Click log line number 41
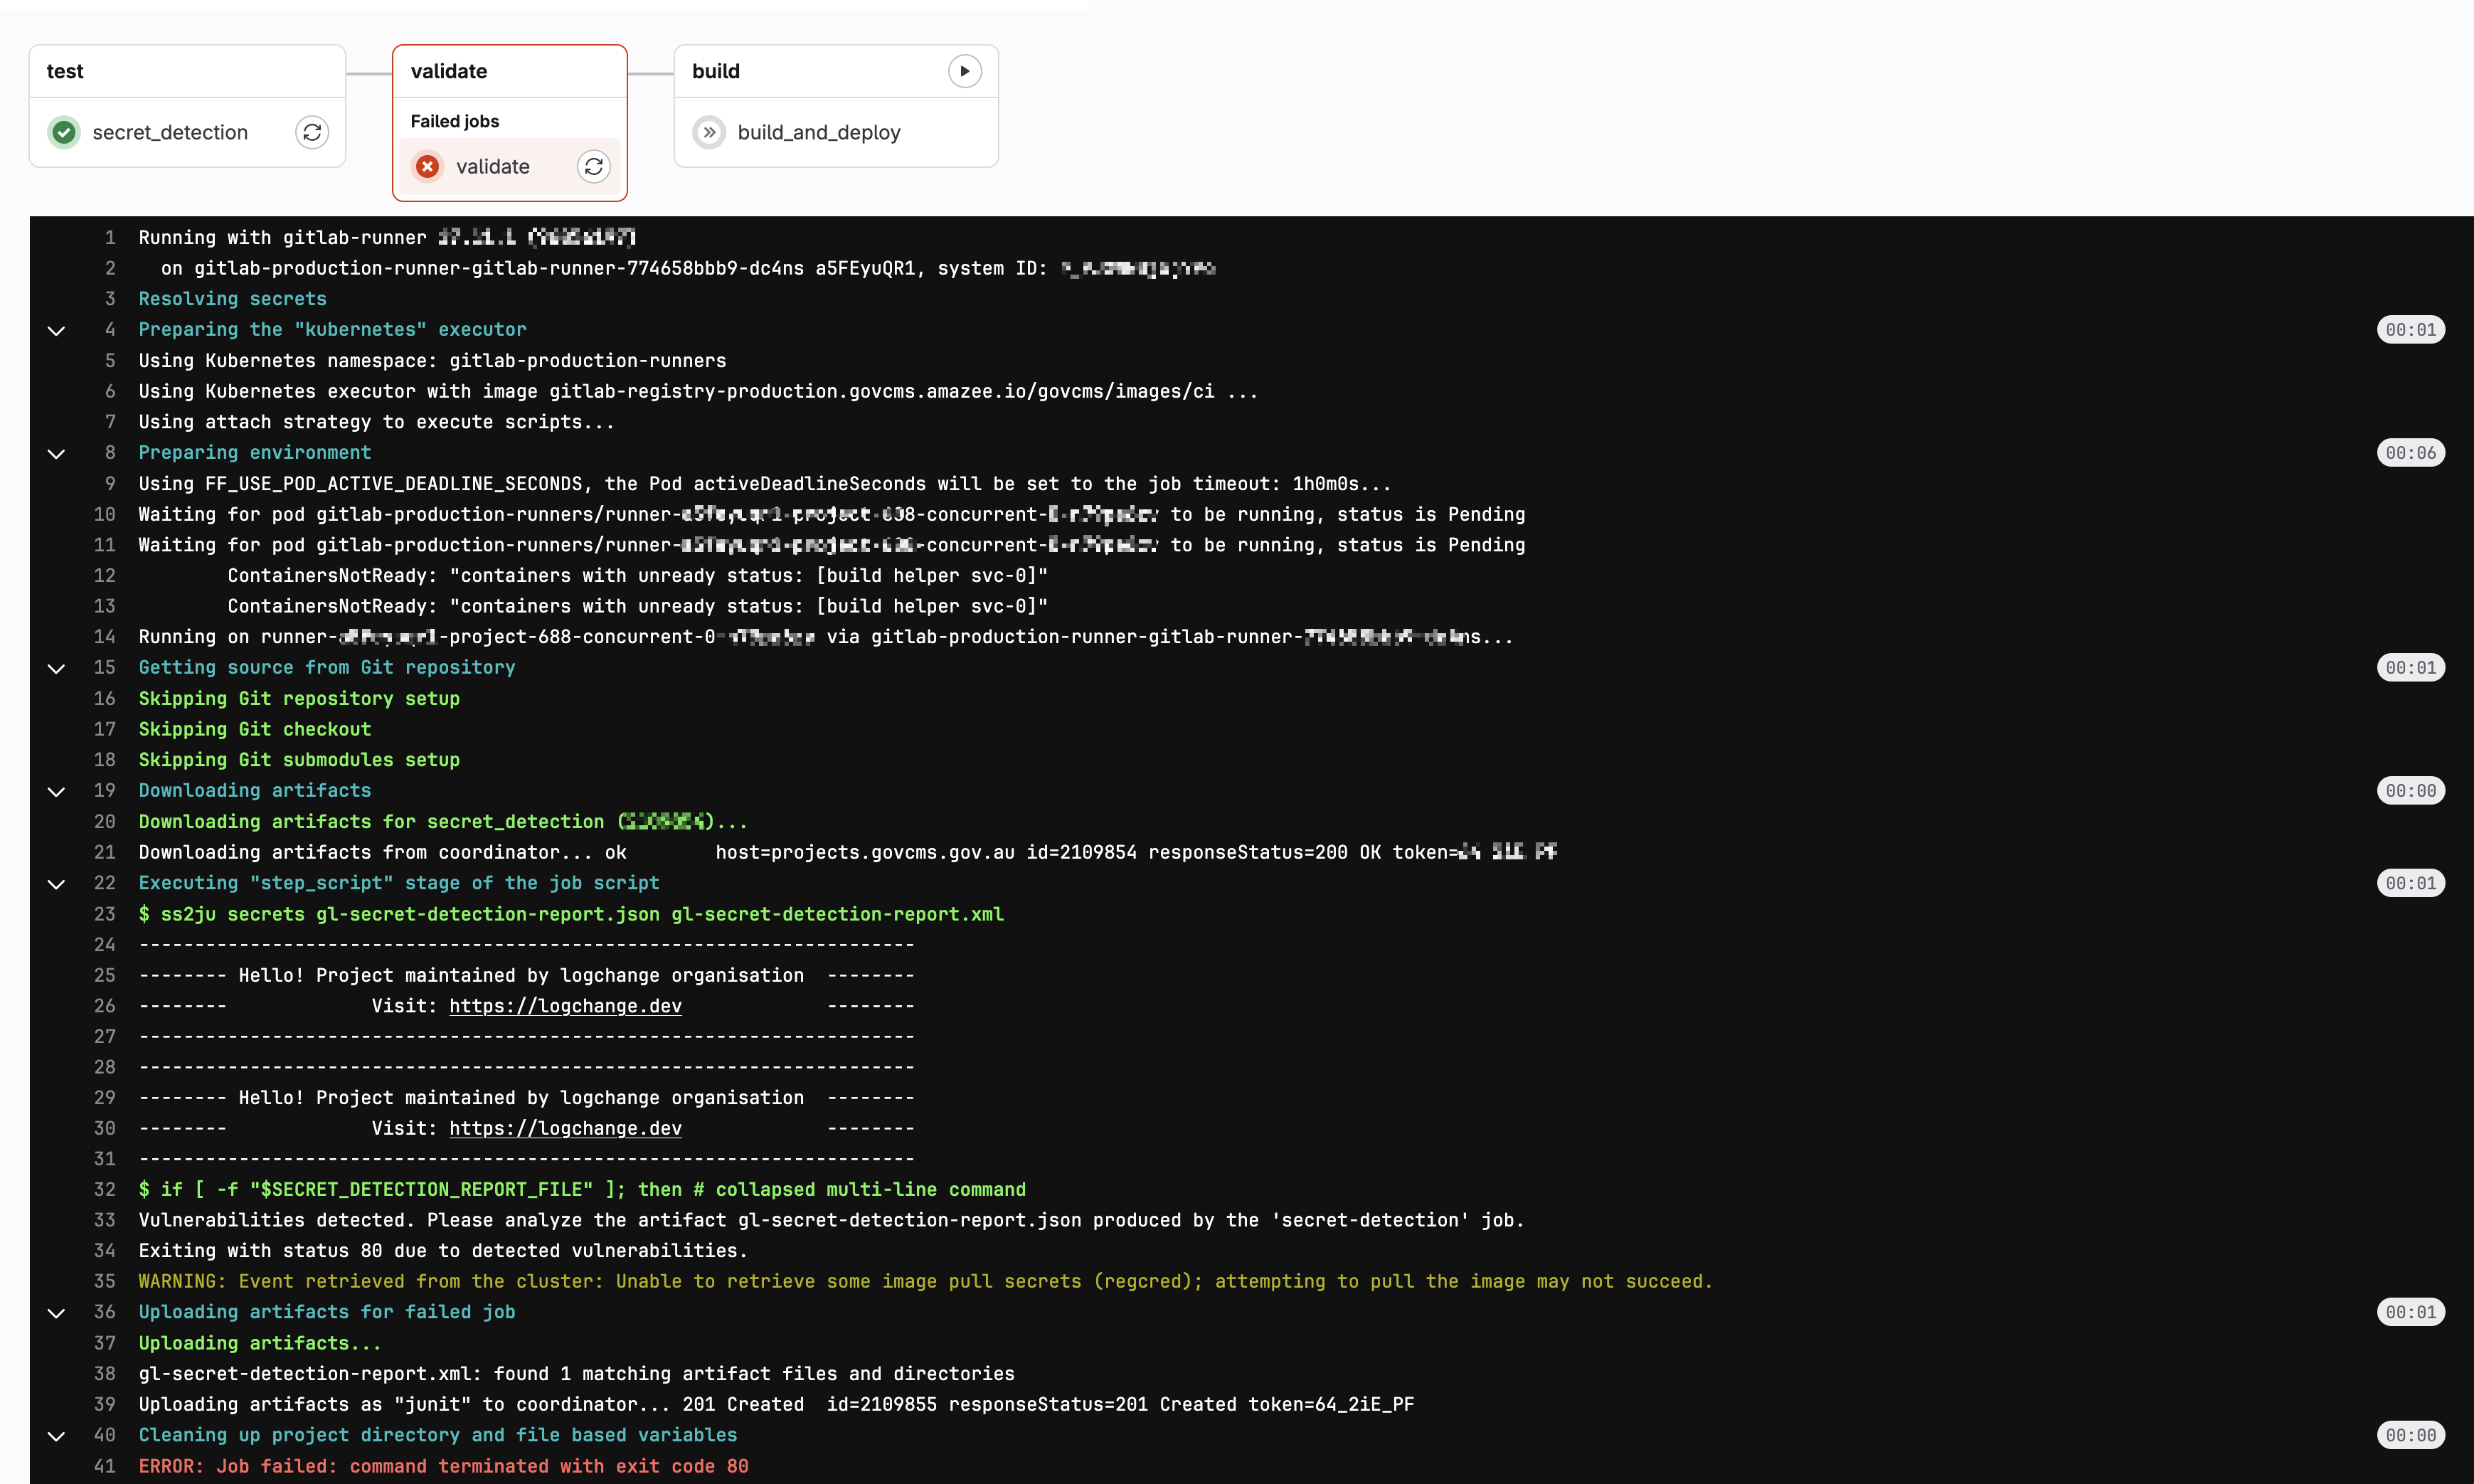Viewport: 2474px width, 1484px height. (104, 1466)
